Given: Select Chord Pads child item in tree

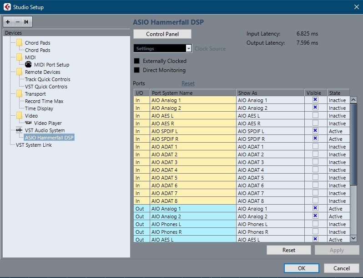Looking at the screenshot, I should (x=37, y=50).
